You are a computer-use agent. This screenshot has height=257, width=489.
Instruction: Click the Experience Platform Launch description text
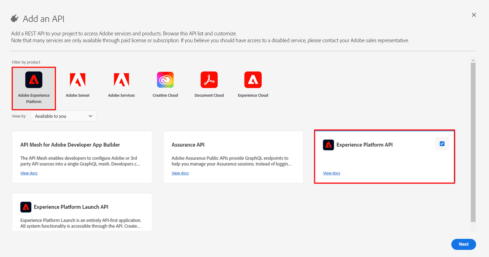[x=81, y=223]
